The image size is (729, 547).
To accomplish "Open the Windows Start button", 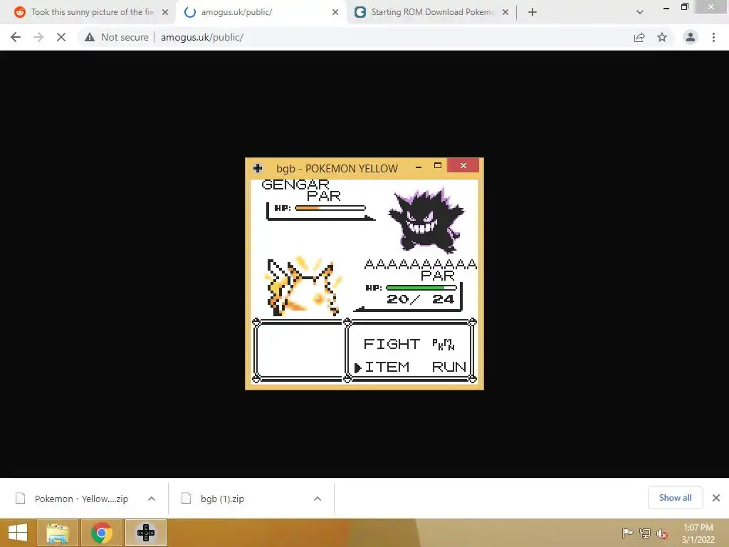I will pos(18,533).
